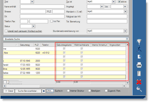Open the Mandant v. dropdown
The height and width of the screenshot is (102, 149).
pos(125,12)
